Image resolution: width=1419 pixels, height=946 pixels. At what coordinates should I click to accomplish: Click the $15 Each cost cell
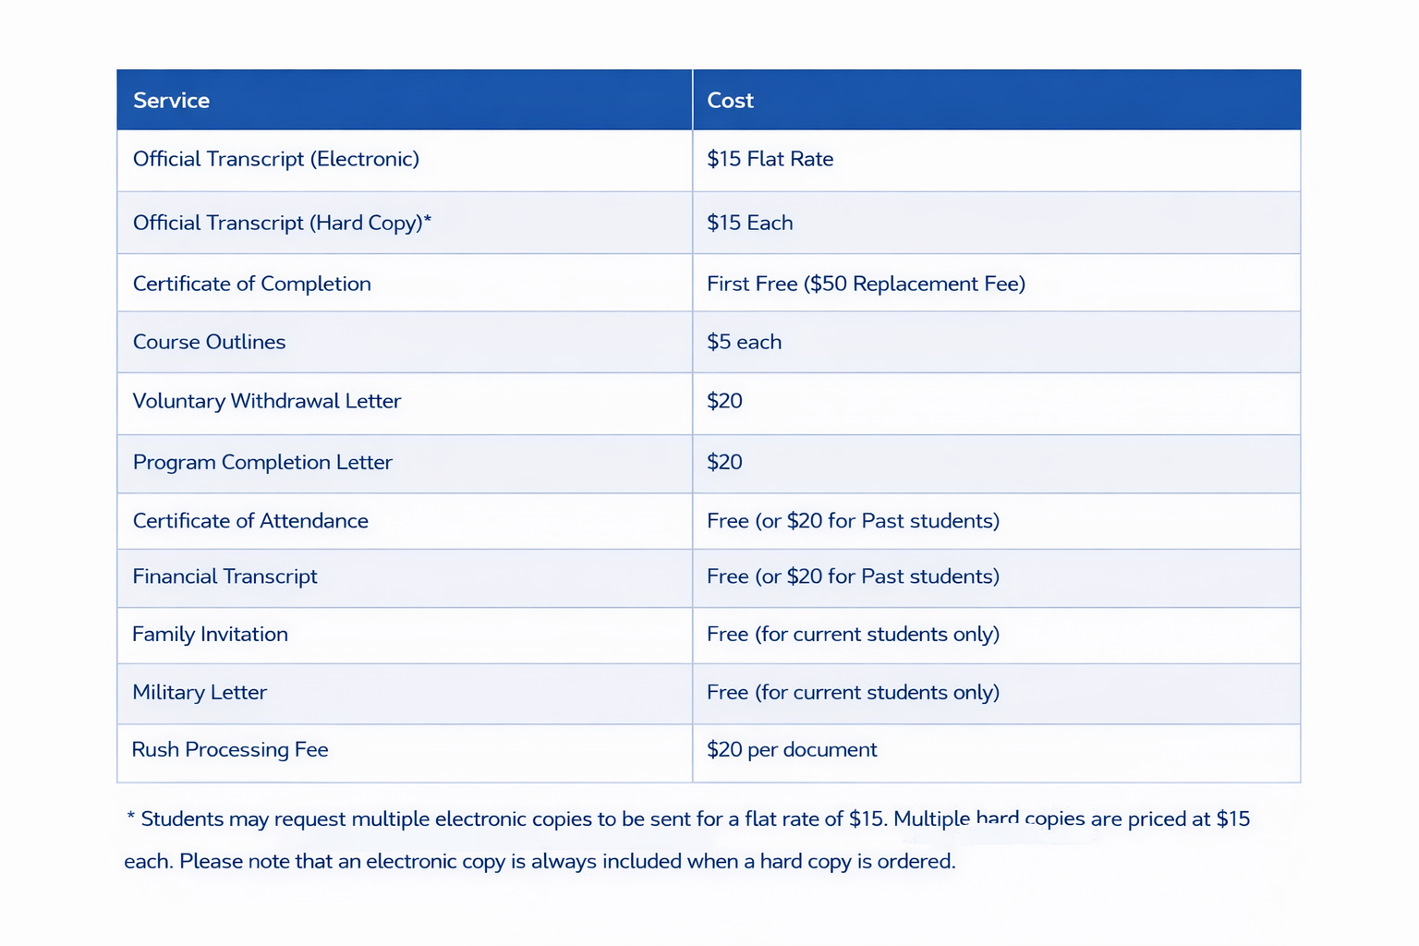click(749, 223)
